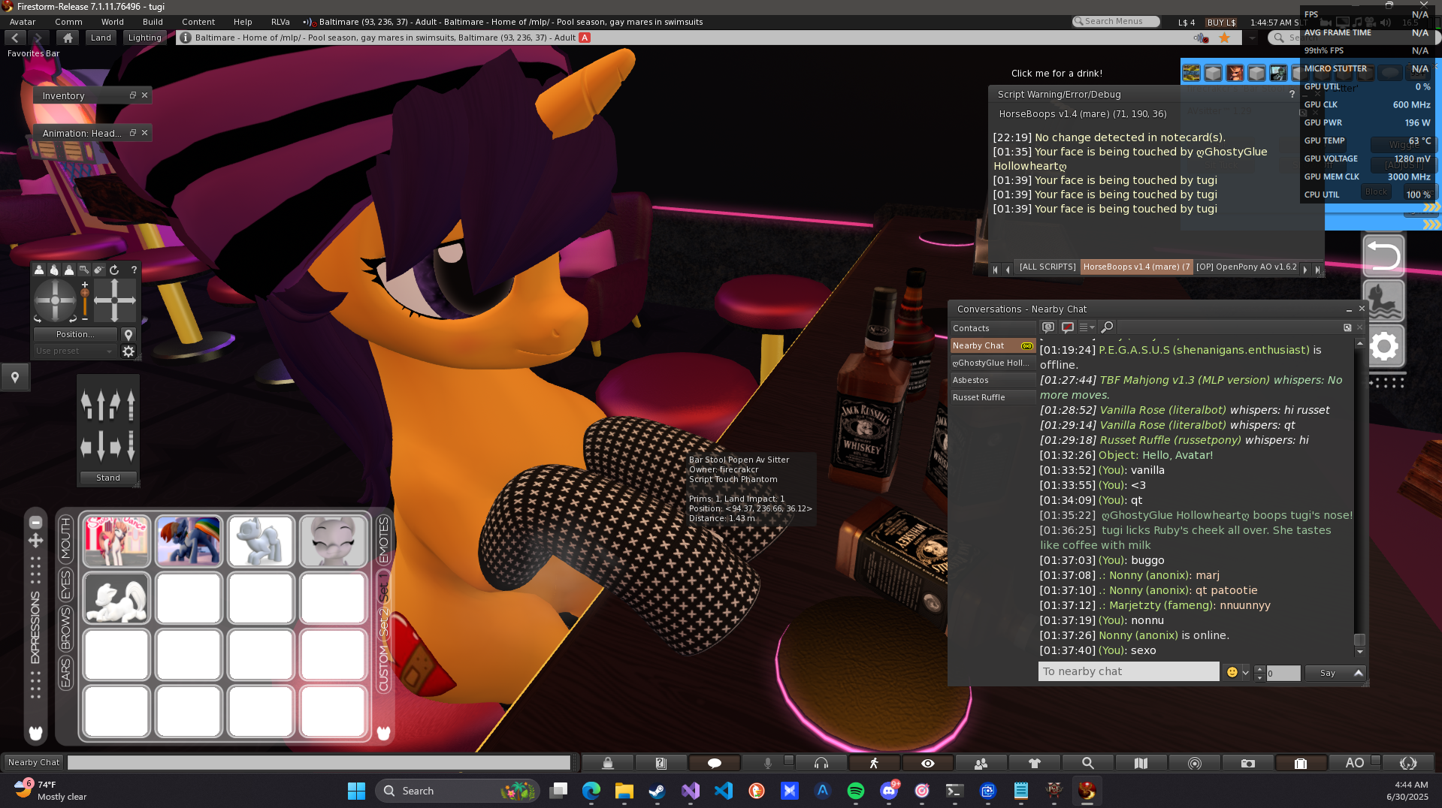1442x808 pixels.
Task: Open the Appearance t-shirt button
Action: pos(1034,763)
